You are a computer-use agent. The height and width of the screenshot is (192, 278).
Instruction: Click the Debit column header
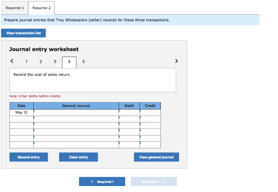(129, 106)
